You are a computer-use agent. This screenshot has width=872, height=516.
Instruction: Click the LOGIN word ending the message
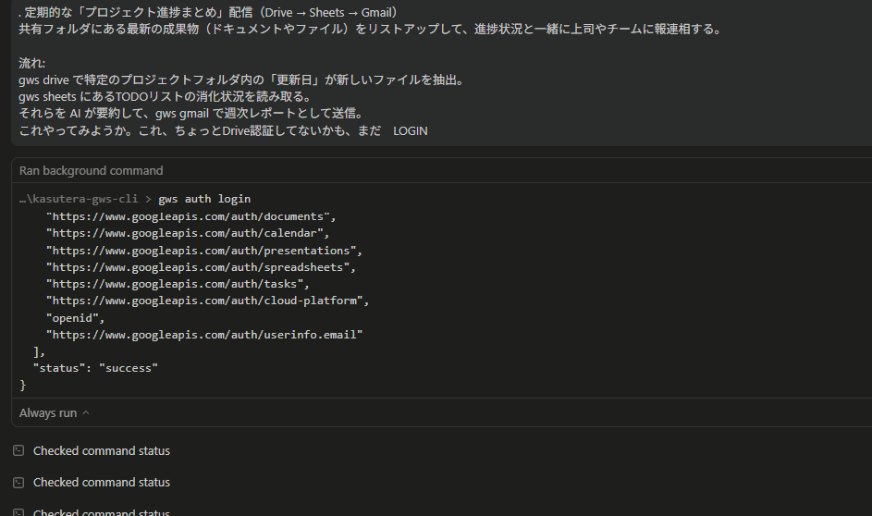point(410,130)
